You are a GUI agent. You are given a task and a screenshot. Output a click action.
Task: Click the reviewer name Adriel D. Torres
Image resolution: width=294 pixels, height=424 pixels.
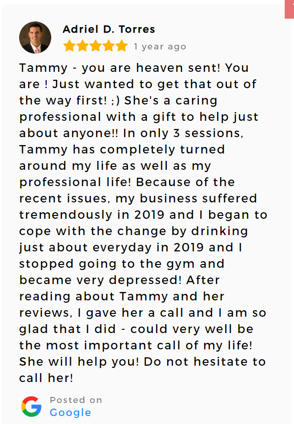point(109,29)
